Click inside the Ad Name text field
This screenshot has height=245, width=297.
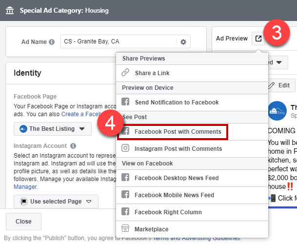click(117, 42)
